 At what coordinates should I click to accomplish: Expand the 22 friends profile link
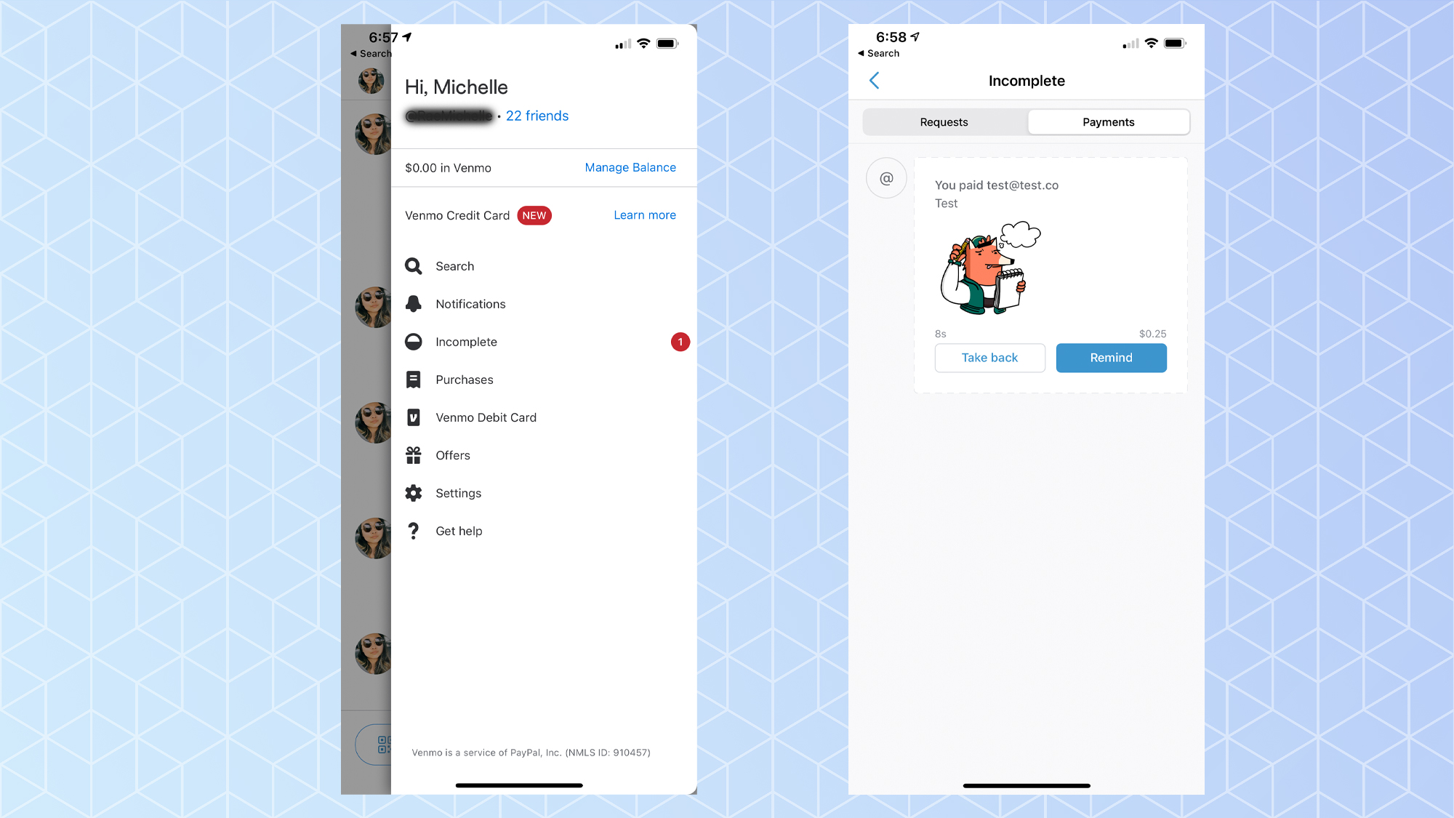(537, 115)
